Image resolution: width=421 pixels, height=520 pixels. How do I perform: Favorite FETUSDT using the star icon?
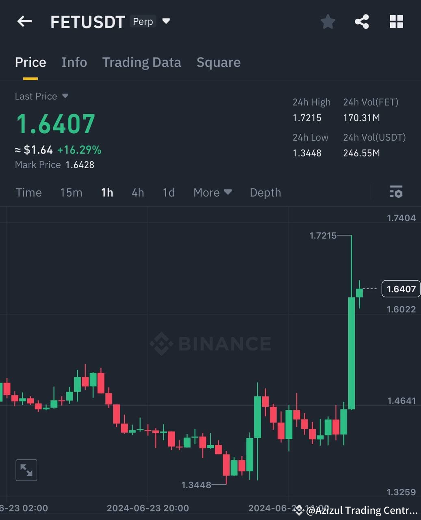tap(328, 22)
